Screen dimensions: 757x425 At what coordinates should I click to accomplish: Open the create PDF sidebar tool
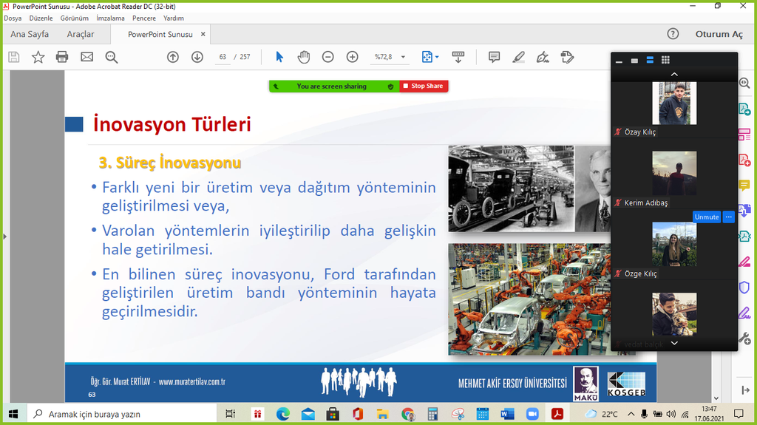click(744, 160)
